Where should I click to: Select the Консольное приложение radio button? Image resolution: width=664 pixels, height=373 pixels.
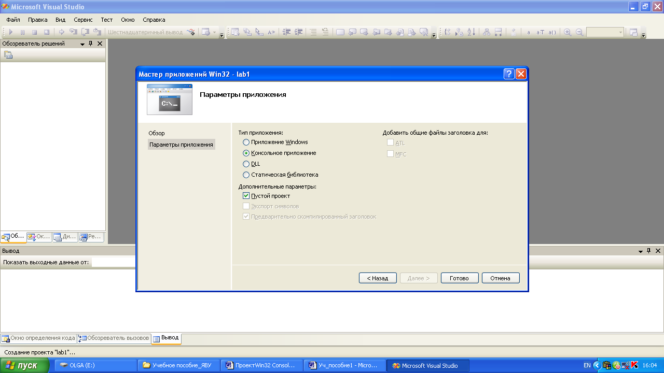(246, 153)
